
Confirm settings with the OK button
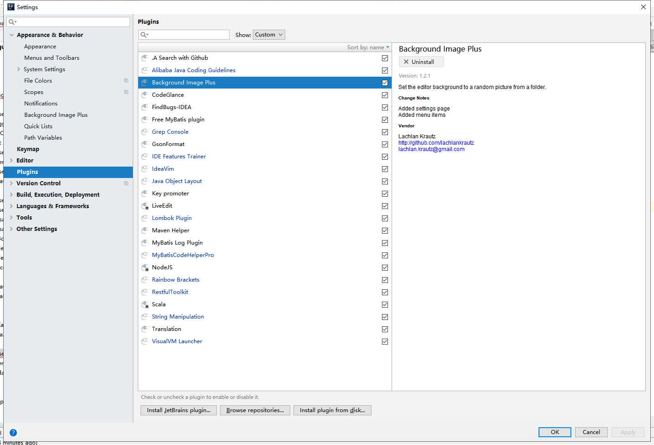555,432
